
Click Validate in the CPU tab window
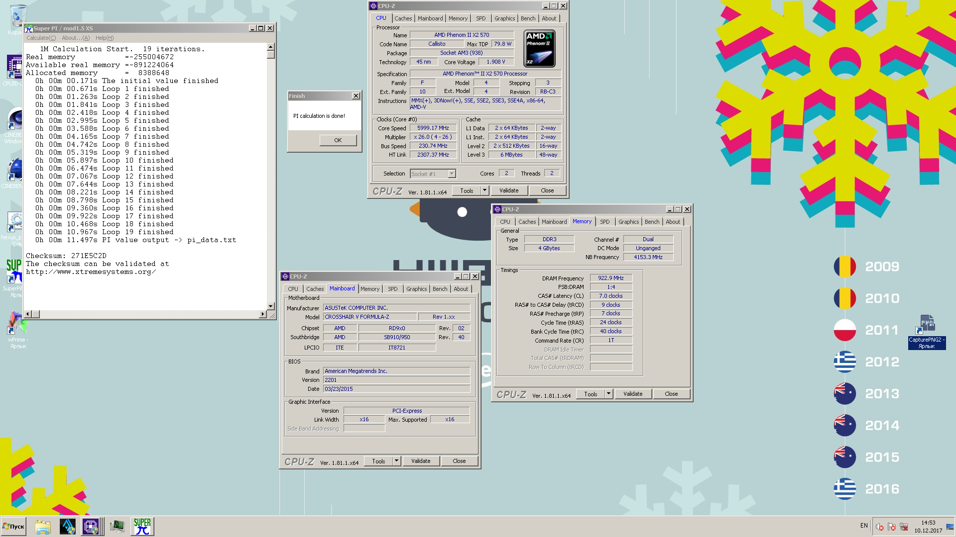pyautogui.click(x=509, y=190)
